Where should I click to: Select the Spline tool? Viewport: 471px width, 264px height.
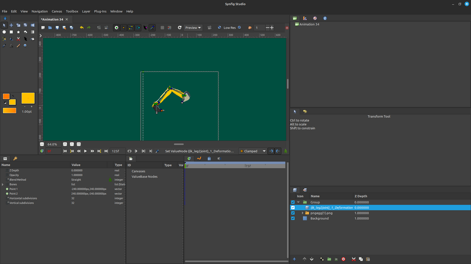tap(4, 39)
